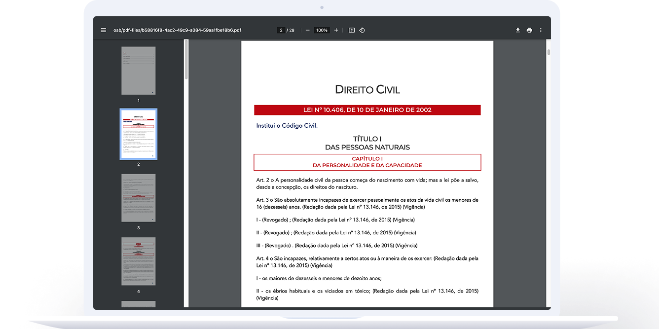
Task: Print the PDF document
Action: [x=529, y=30]
